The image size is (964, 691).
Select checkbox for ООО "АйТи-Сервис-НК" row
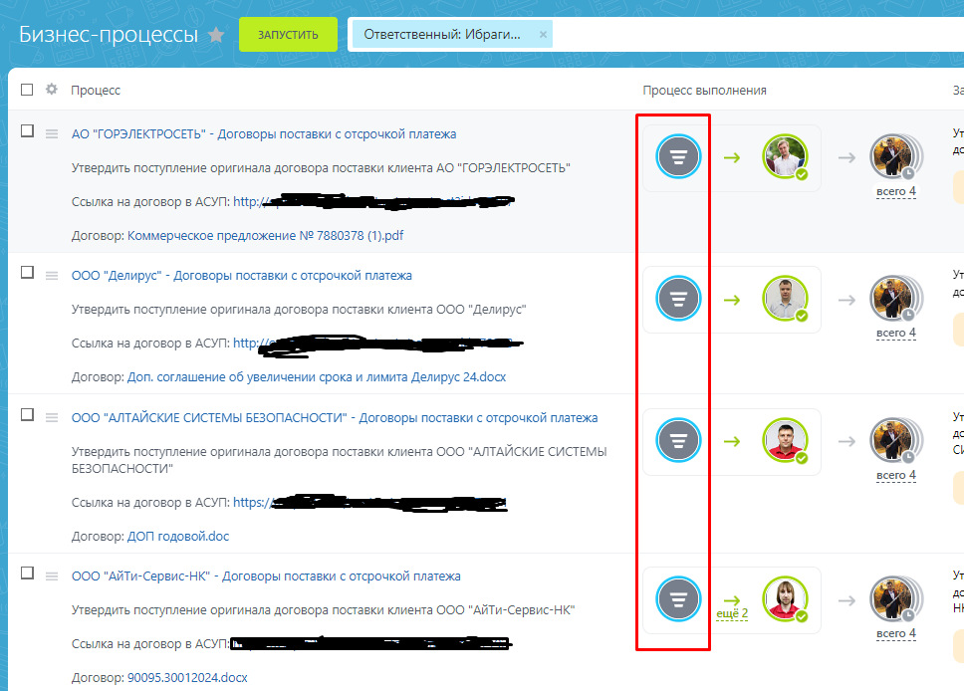click(27, 573)
